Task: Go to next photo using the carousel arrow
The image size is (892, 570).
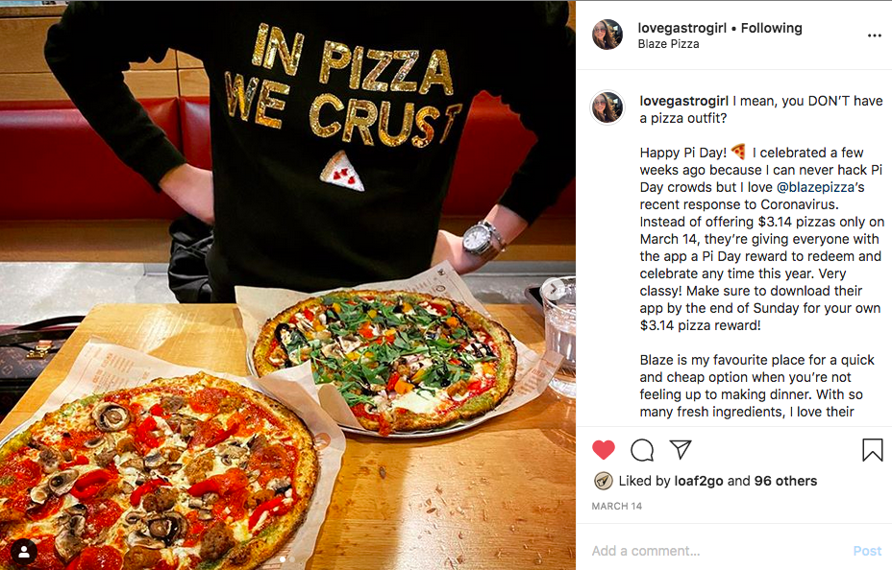Action: pos(553,289)
